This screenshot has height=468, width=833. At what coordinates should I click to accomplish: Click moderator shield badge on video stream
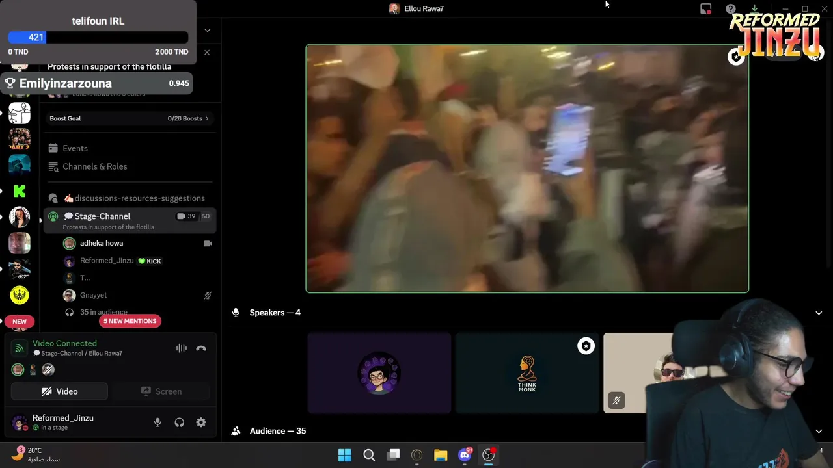coord(736,57)
